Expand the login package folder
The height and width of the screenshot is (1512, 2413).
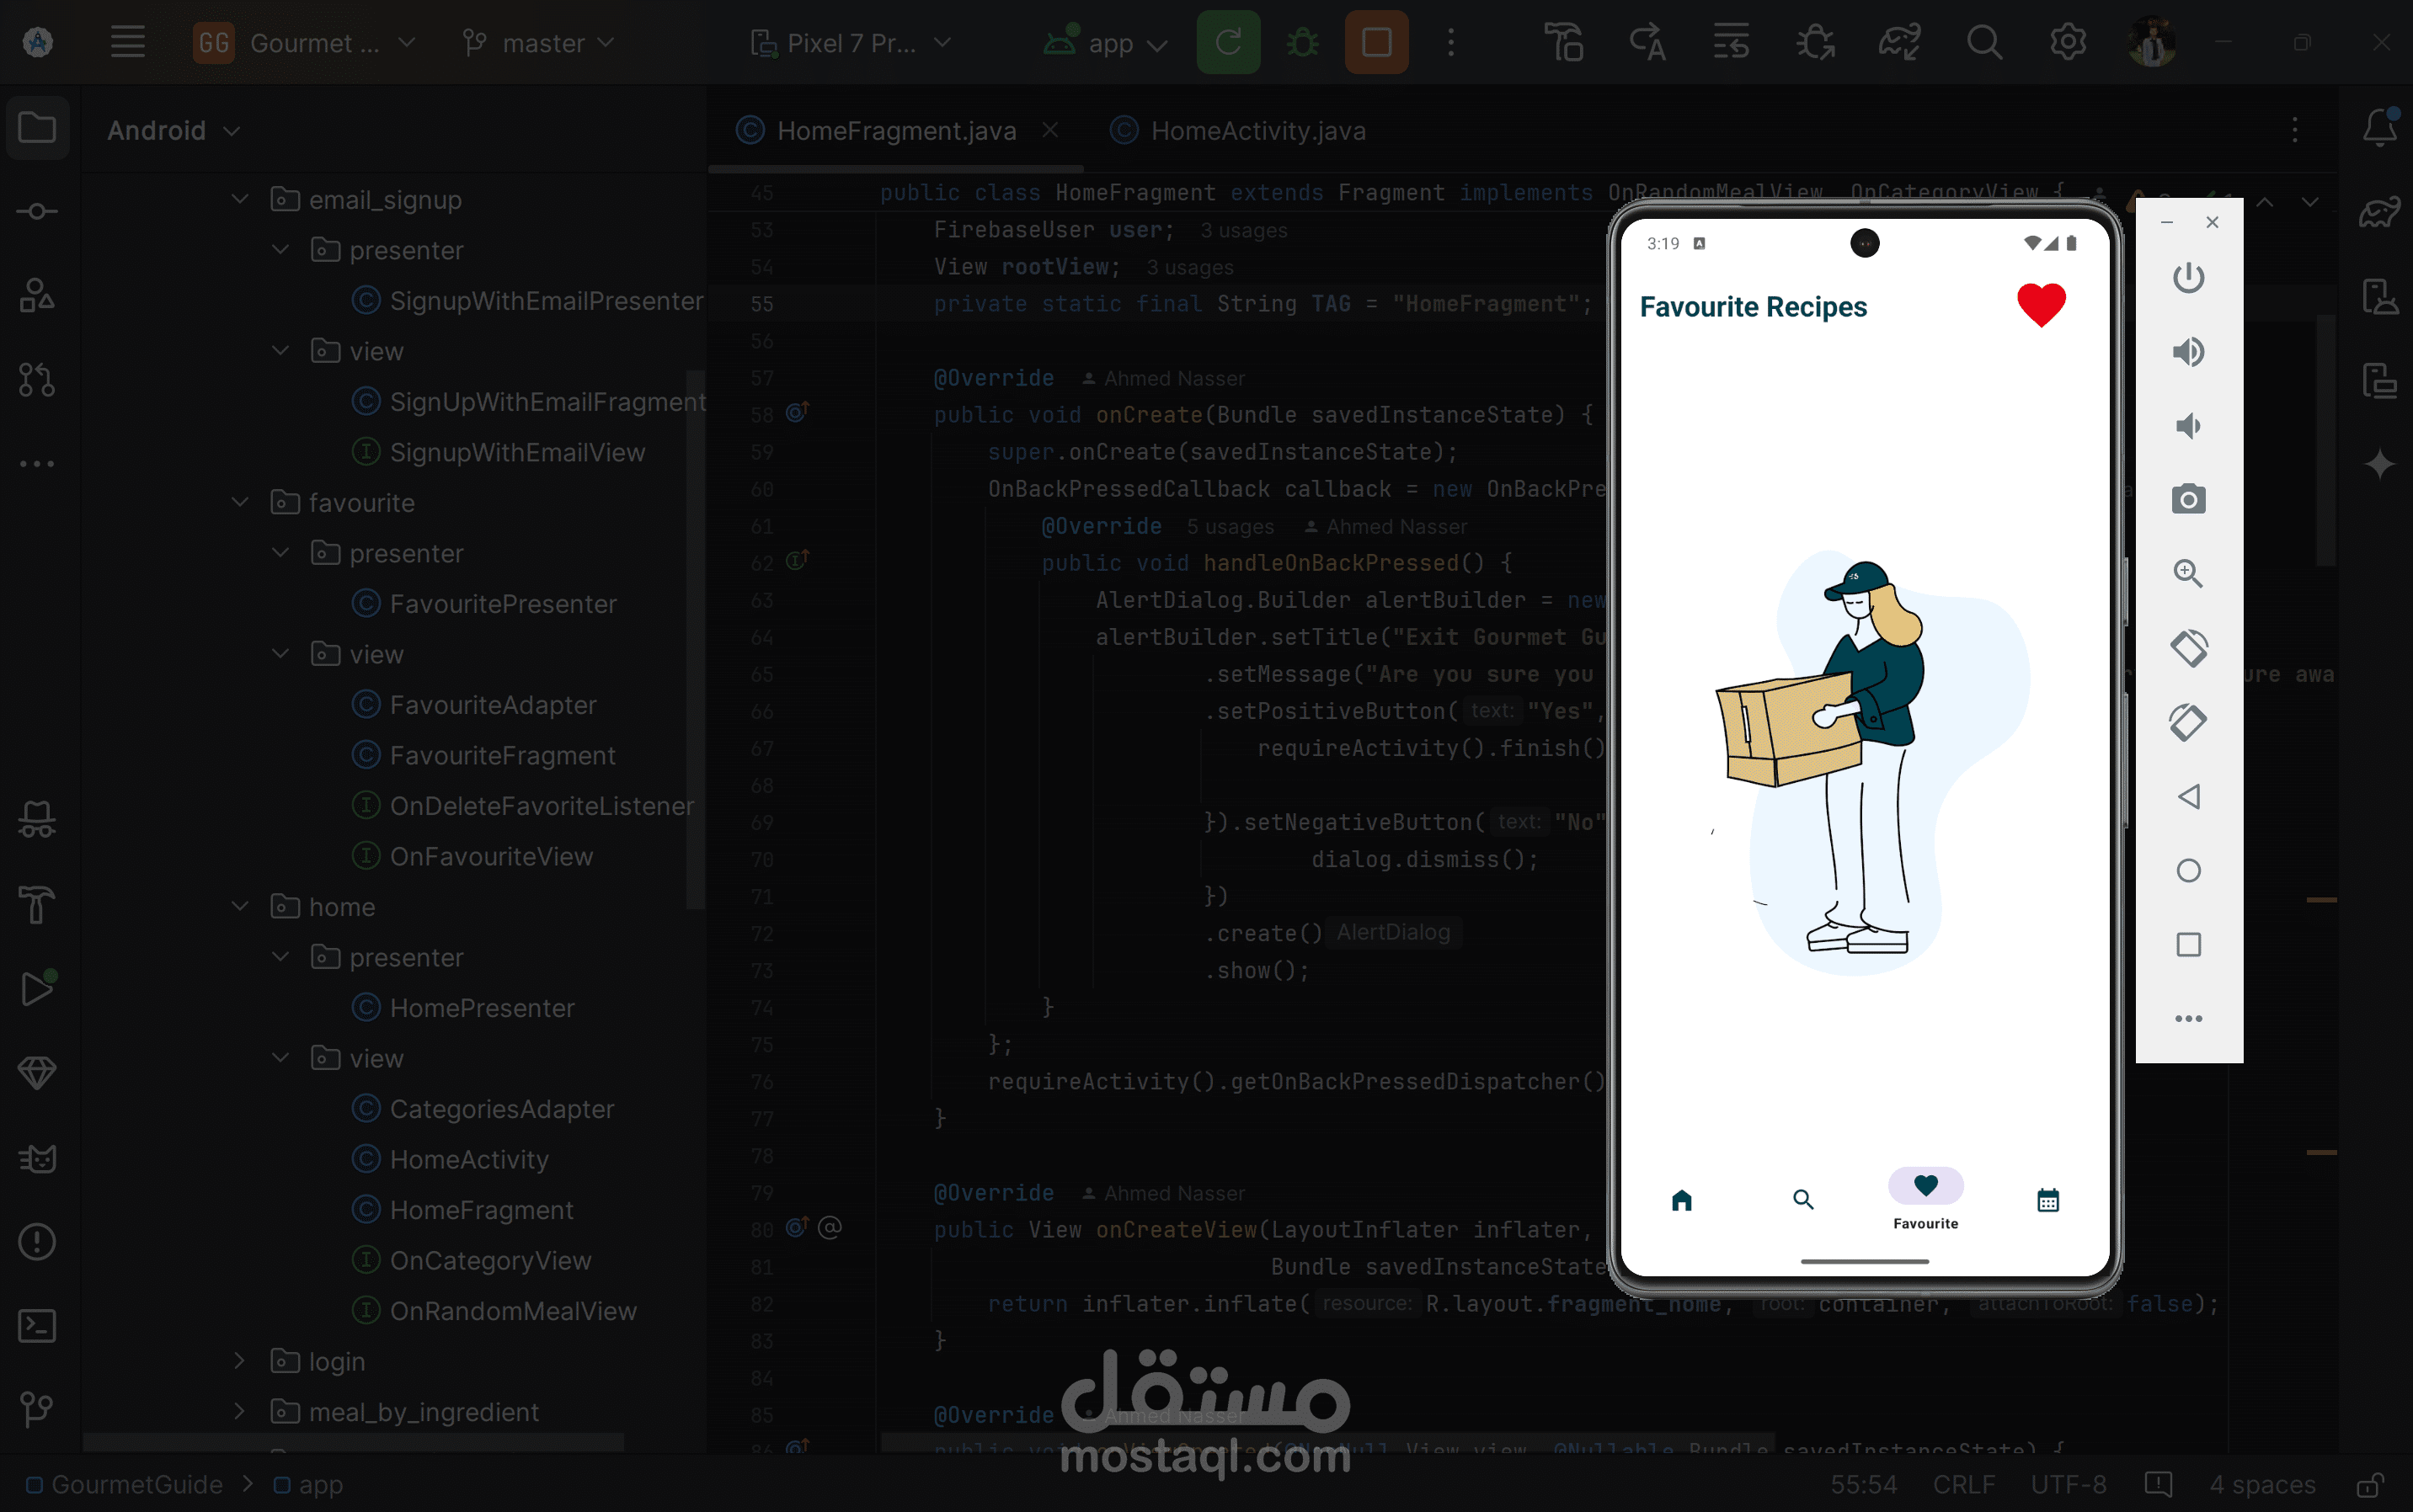click(239, 1361)
